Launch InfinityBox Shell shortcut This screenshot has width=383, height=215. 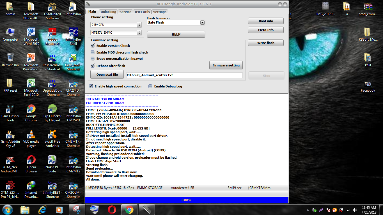point(74,36)
